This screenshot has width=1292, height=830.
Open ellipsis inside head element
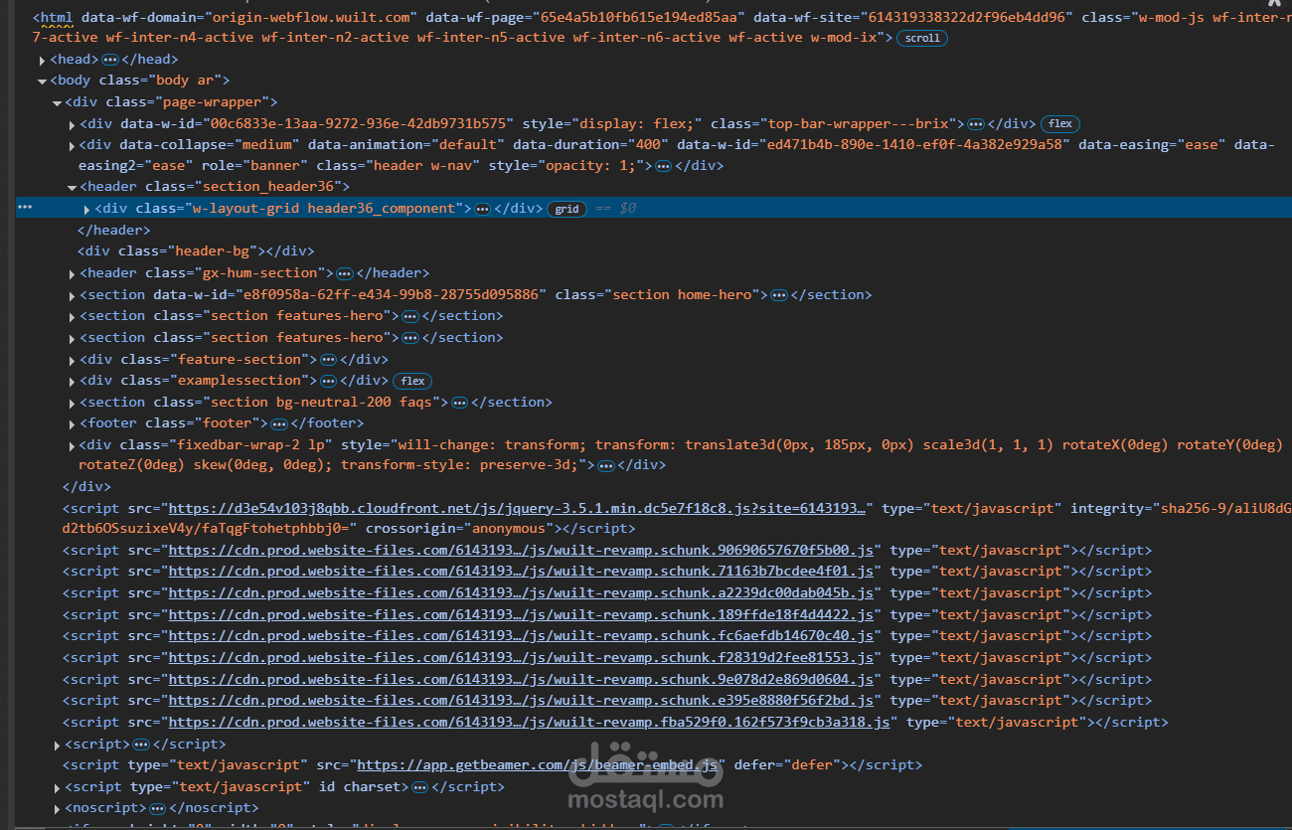pos(109,61)
